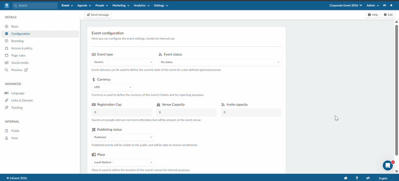Click the Page rules icon
This screenshot has height=181, width=399.
6,55
